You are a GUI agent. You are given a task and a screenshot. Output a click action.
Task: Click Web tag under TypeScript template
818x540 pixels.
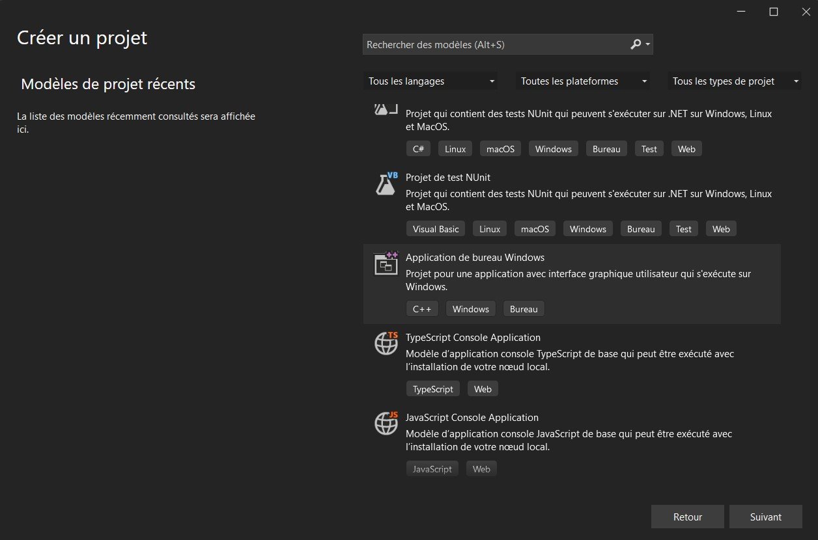click(x=483, y=389)
